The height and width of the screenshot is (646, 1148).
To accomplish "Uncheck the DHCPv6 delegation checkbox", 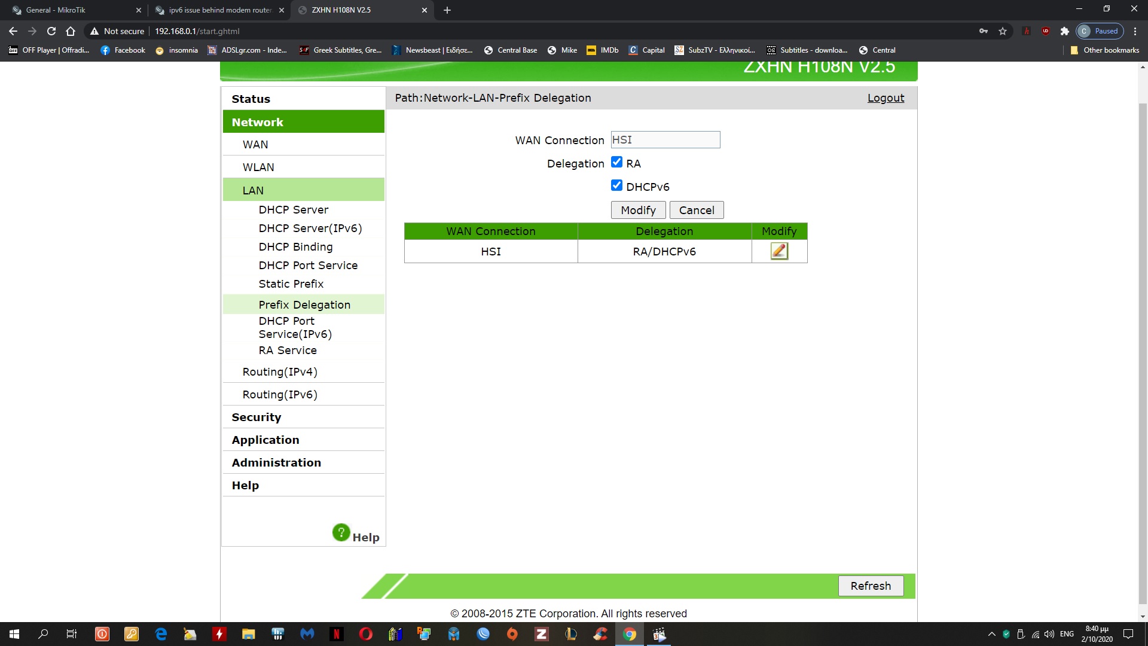I will (616, 185).
